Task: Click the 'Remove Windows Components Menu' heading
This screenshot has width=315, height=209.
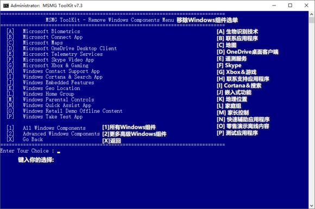Action: click(x=131, y=20)
